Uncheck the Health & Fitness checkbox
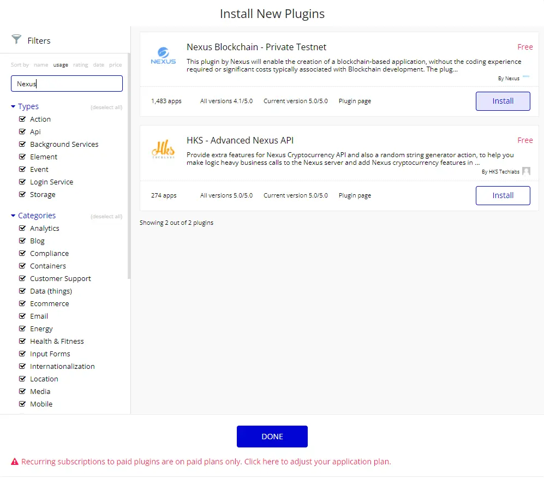Image resolution: width=544 pixels, height=478 pixels. (22, 341)
